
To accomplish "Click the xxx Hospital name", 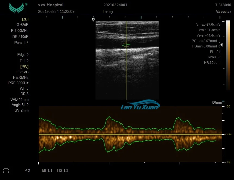I will [x=51, y=5].
